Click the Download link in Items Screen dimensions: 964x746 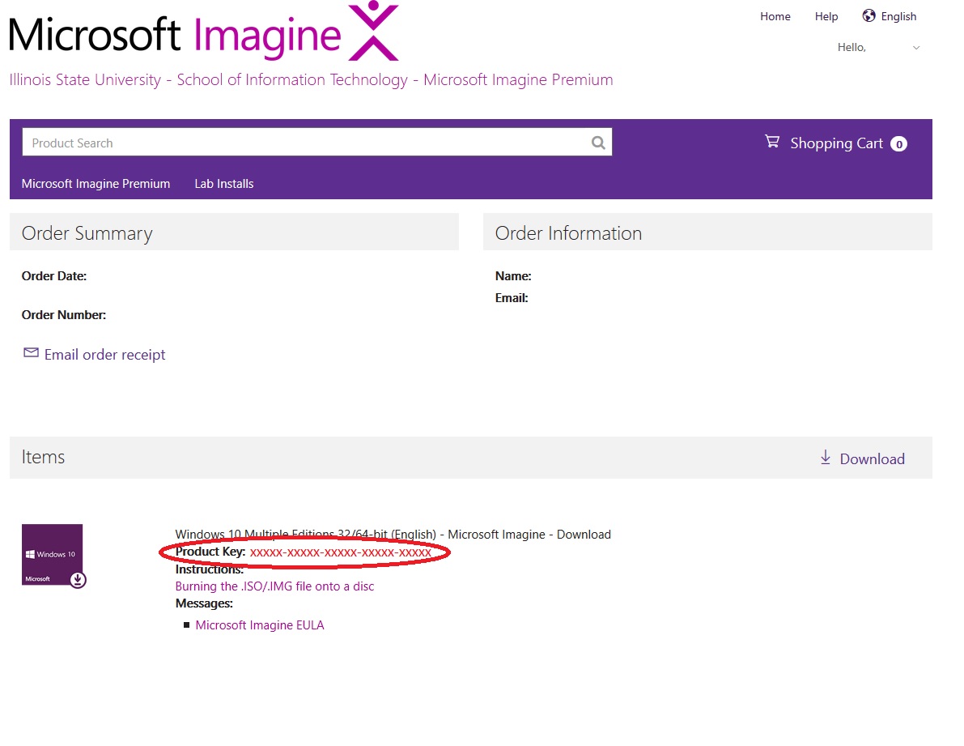(872, 458)
